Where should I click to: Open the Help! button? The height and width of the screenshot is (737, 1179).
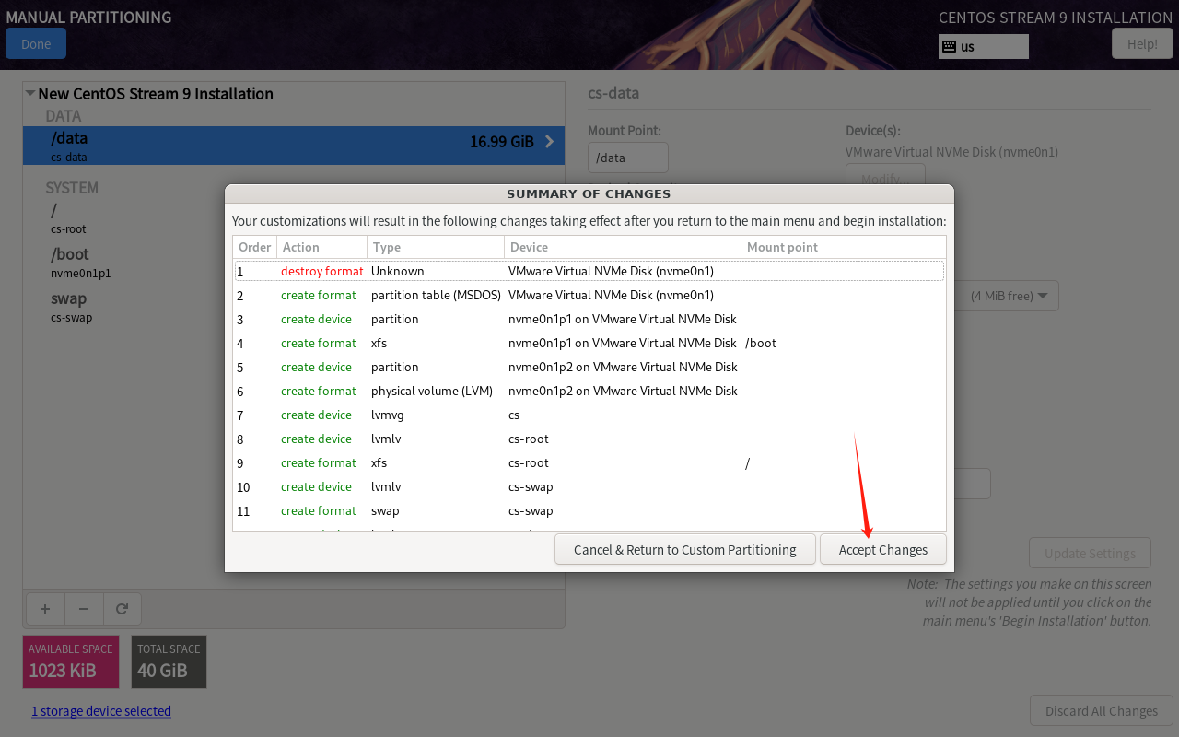coord(1142,43)
